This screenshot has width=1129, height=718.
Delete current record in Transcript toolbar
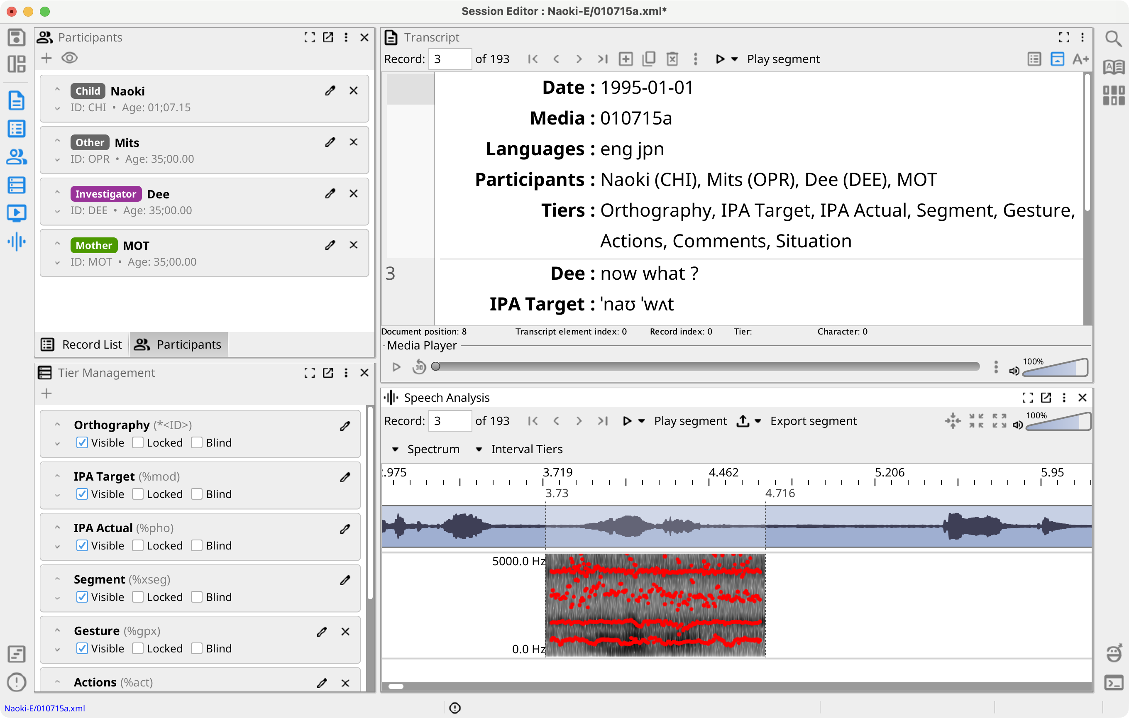pos(672,59)
